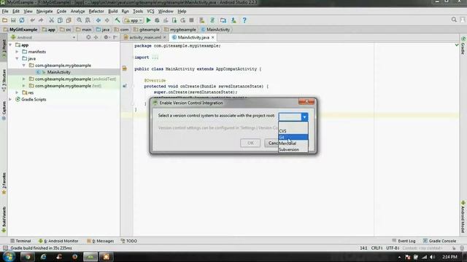Select Subversion in the dropdown list
The image size is (467, 262).
(293, 149)
